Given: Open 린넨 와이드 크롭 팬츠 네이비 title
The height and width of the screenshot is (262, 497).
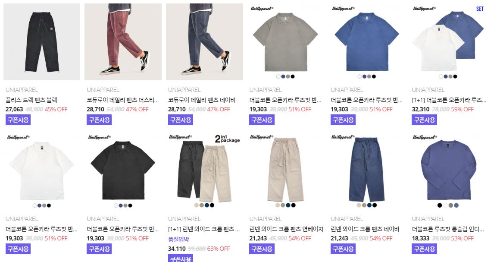Looking at the screenshot, I should tap(365, 229).
